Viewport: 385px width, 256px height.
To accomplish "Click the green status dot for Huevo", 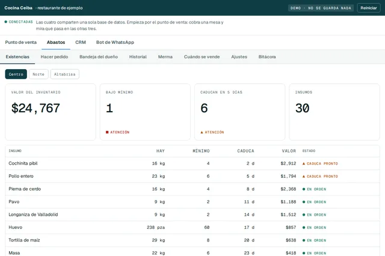I will [304, 228].
